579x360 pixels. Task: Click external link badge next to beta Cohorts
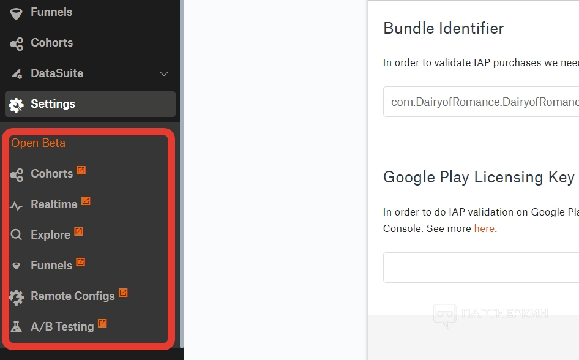[x=81, y=170]
